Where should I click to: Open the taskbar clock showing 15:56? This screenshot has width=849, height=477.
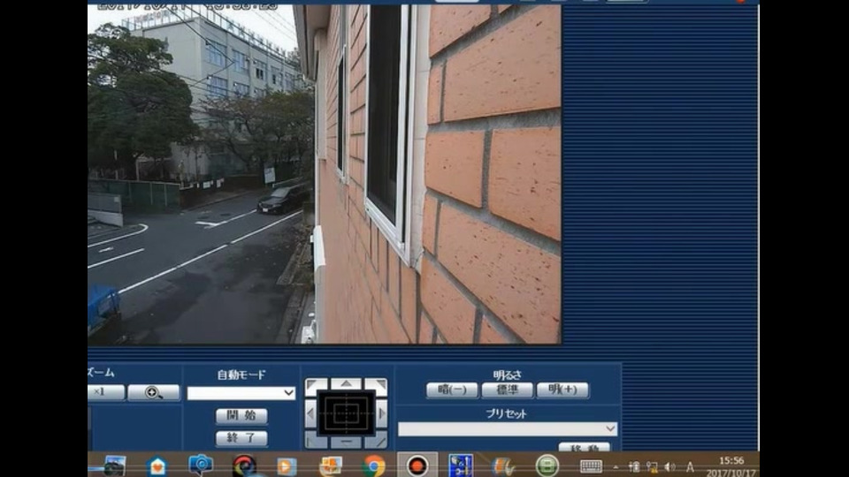tap(731, 466)
